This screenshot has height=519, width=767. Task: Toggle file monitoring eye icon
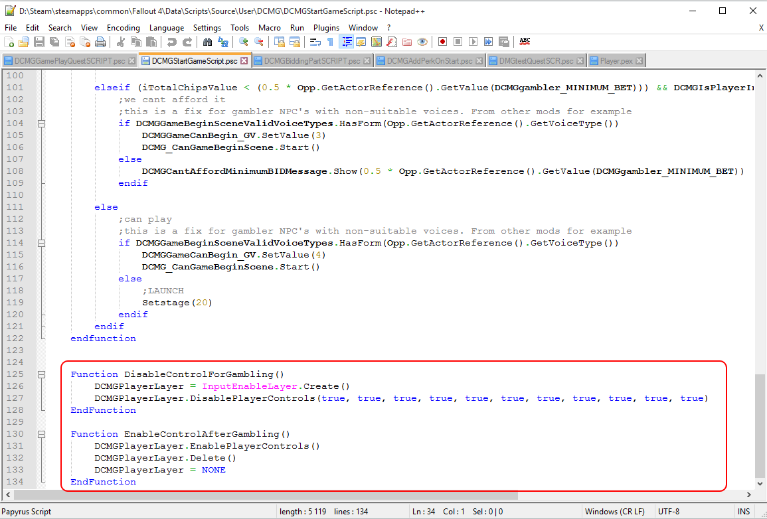[x=422, y=42]
